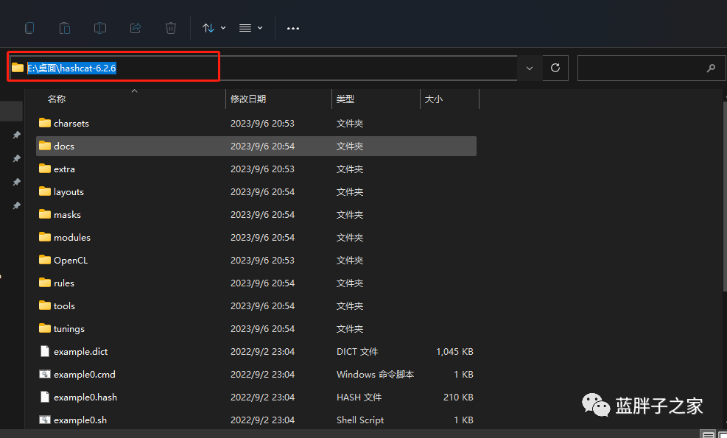This screenshot has height=438, width=727.
Task: Click the Share icon in toolbar
Action: pyautogui.click(x=136, y=28)
